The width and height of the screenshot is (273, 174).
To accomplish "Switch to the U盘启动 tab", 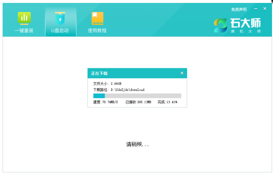I will click(61, 22).
